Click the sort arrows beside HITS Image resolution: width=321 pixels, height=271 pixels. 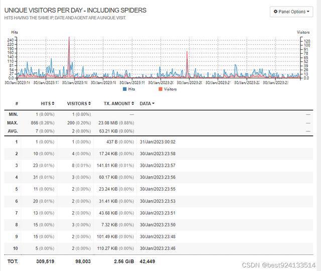click(x=53, y=103)
